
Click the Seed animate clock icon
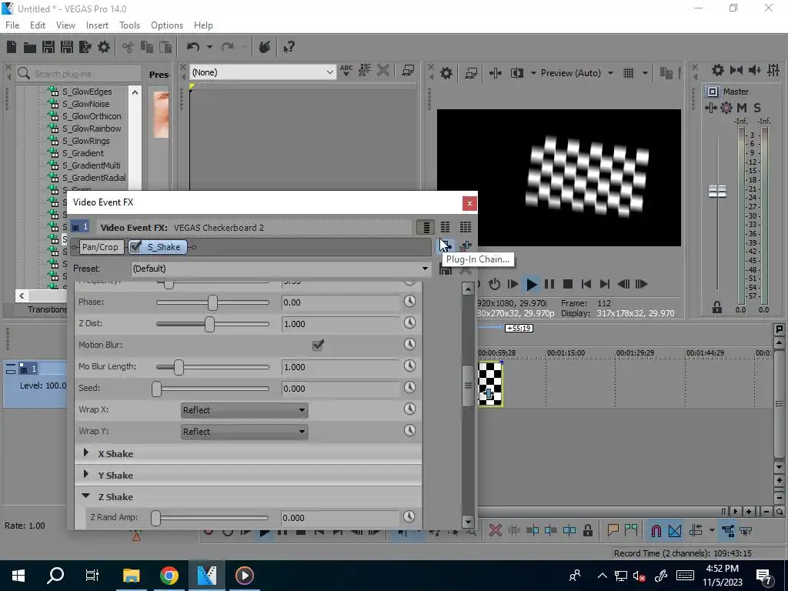(x=409, y=388)
